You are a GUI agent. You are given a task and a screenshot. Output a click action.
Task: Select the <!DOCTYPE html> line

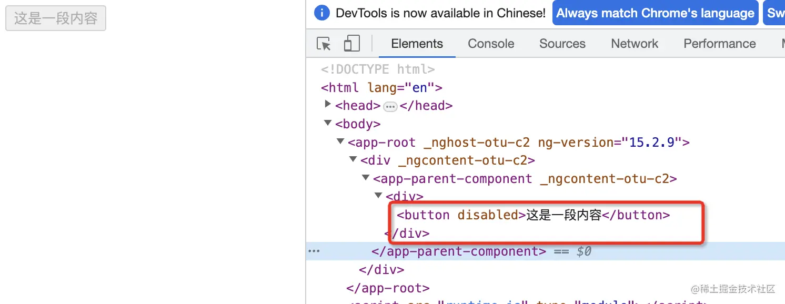click(x=378, y=69)
